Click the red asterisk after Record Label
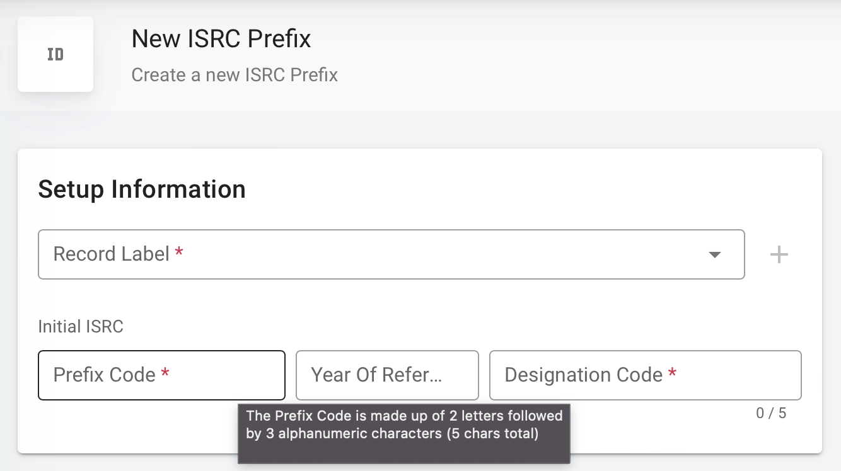Image resolution: width=841 pixels, height=471 pixels. [179, 253]
